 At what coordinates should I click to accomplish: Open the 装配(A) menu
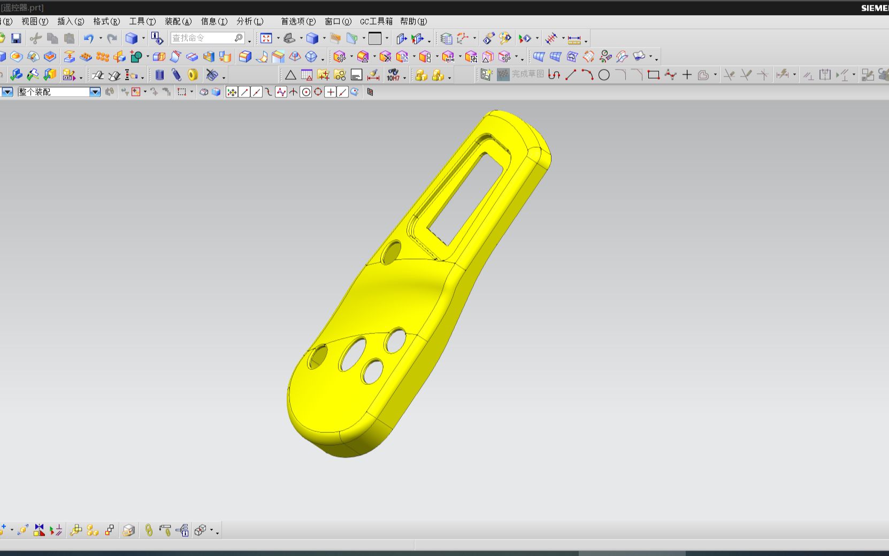point(178,21)
